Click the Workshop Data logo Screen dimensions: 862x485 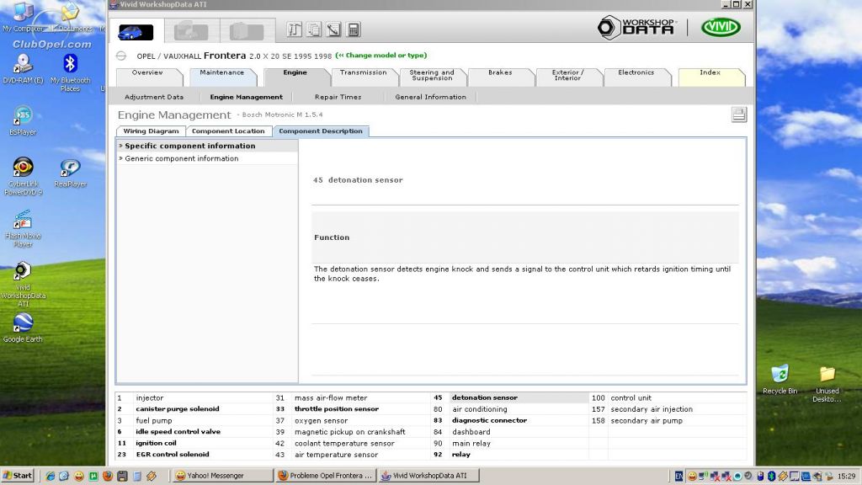point(636,28)
